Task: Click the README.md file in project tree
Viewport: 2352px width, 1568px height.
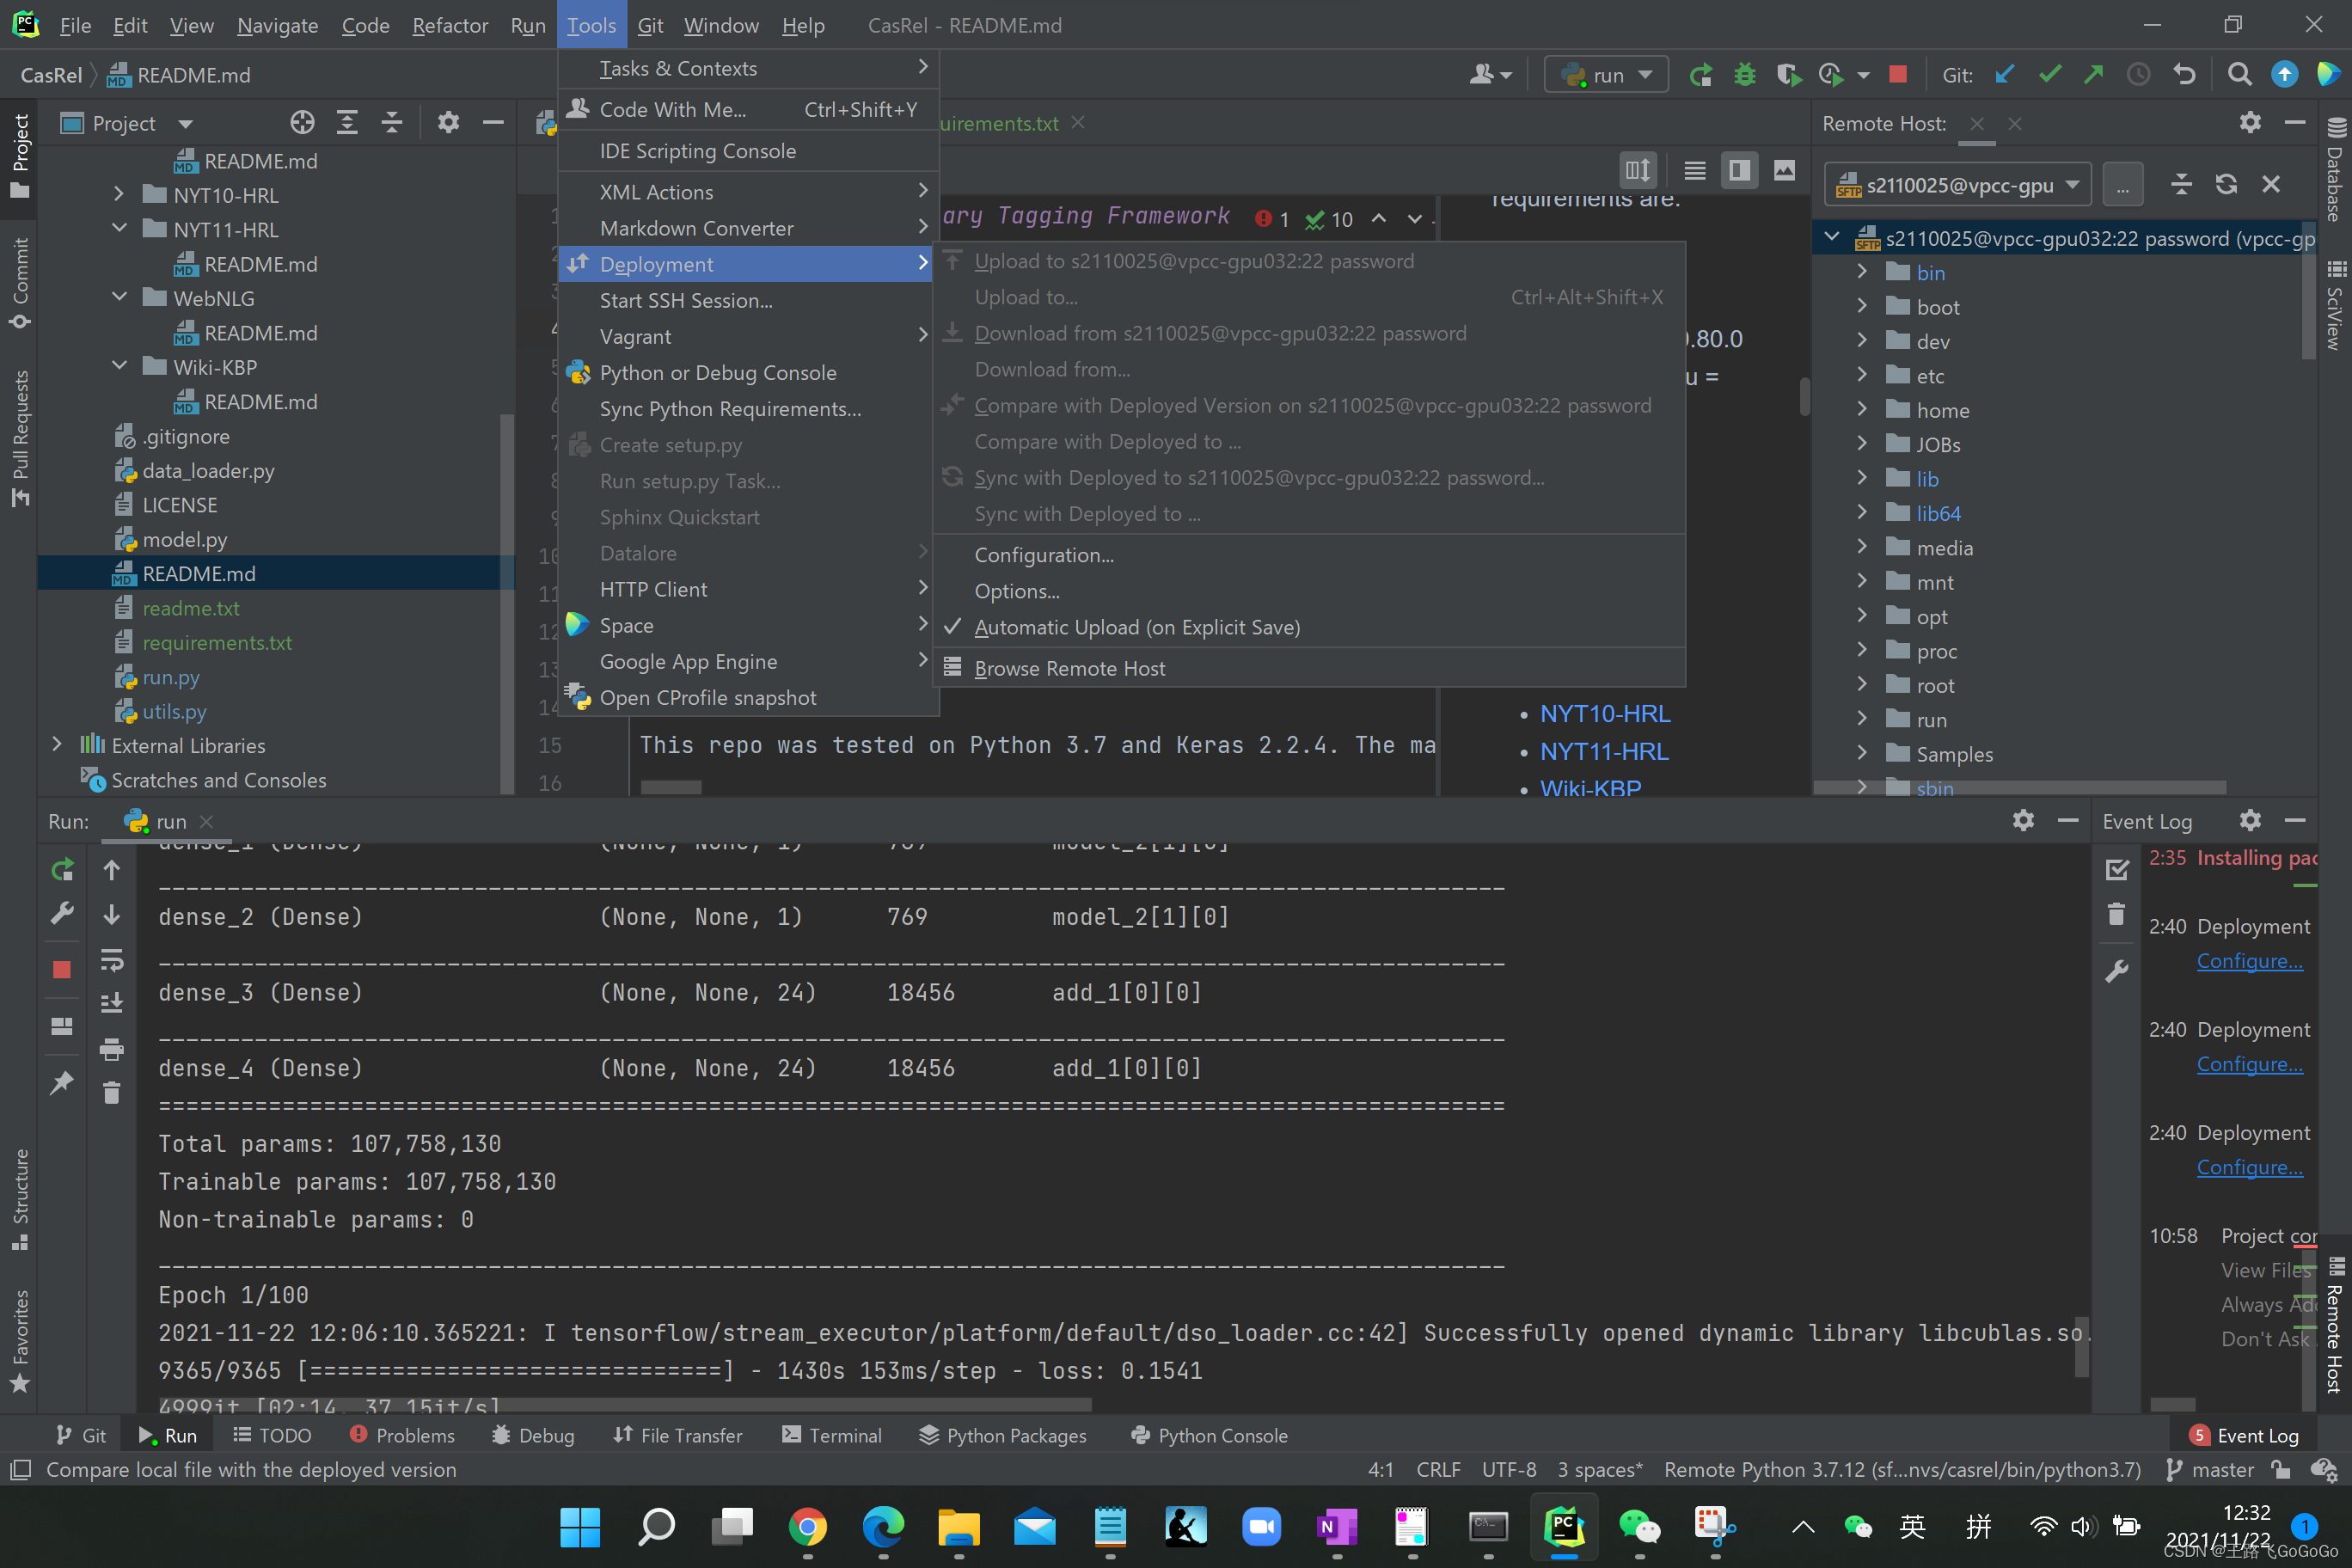Action: 199,573
